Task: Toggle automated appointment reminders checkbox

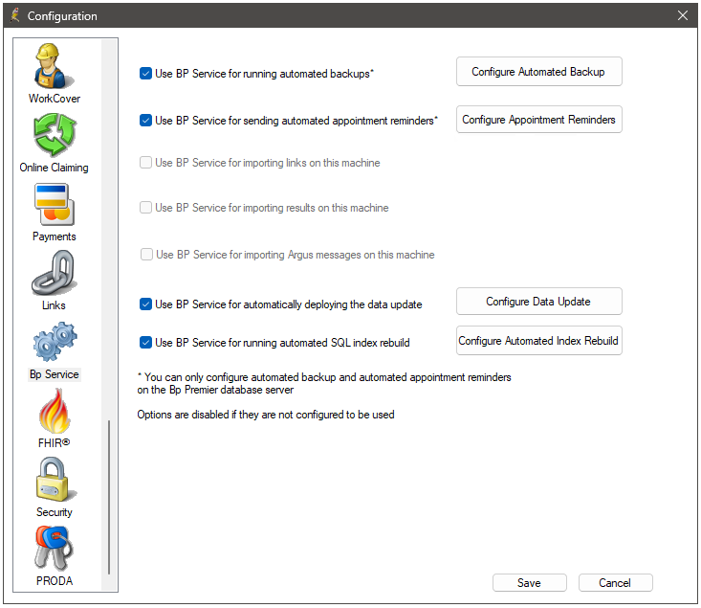Action: click(x=145, y=120)
